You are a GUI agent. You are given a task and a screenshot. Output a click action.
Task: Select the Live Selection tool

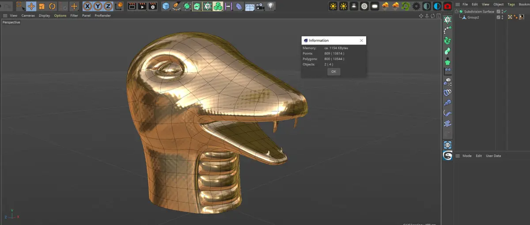pyautogui.click(x=20, y=6)
